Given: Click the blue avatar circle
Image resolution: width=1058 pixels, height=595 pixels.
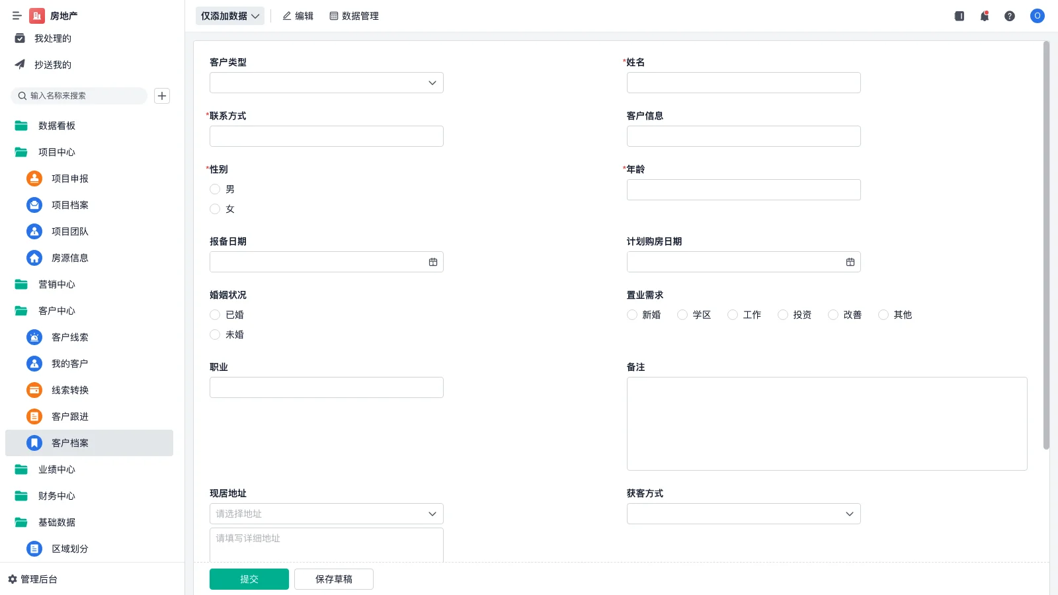Looking at the screenshot, I should [1037, 16].
